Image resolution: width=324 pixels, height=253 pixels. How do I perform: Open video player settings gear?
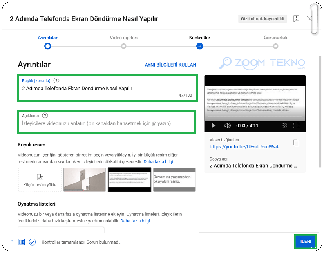coord(284,125)
